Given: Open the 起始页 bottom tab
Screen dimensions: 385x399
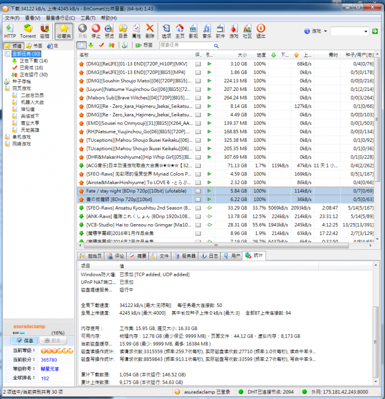Looking at the screenshot, I should pyautogui.click(x=91, y=256).
